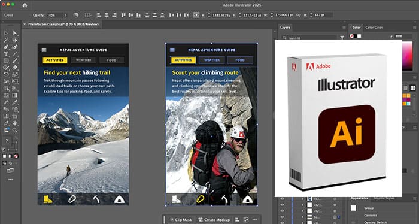This screenshot has width=419, height=224.
Task: Open the Align To dropdown in control bar
Action: 87,15
